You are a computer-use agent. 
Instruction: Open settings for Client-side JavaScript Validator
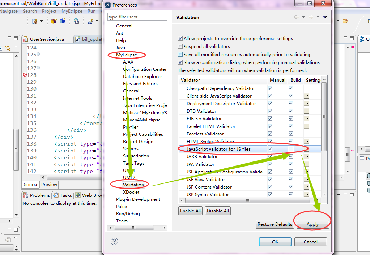[306, 96]
